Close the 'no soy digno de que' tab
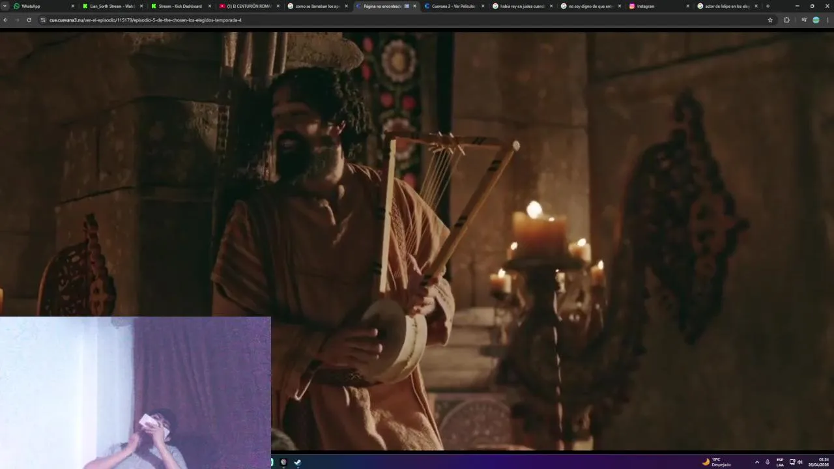 [620, 6]
